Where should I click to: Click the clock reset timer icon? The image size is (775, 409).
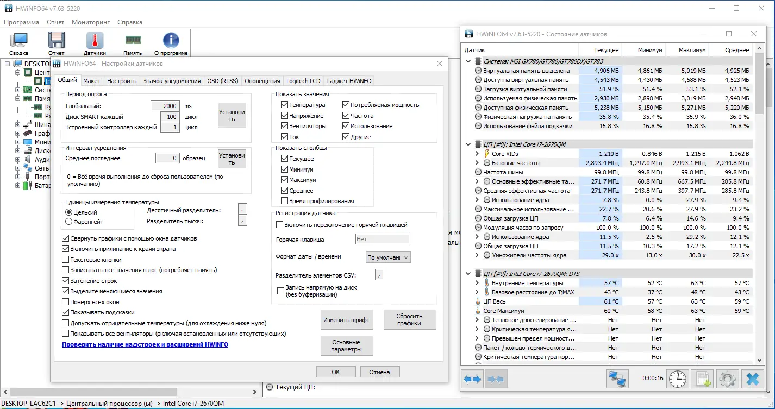click(677, 379)
